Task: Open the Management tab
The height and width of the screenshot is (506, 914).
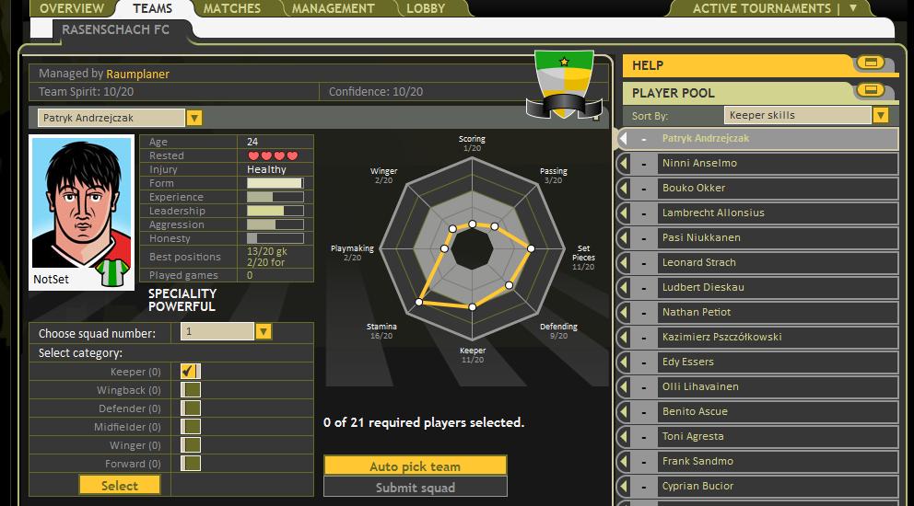Action: click(x=333, y=8)
